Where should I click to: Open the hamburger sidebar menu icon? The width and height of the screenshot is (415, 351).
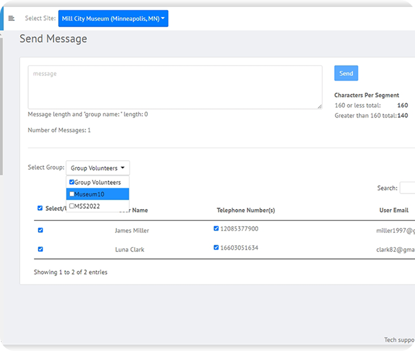coord(11,18)
